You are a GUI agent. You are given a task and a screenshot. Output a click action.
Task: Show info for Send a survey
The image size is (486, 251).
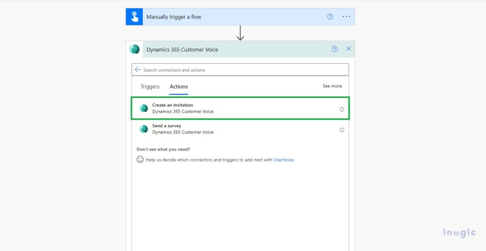(342, 130)
